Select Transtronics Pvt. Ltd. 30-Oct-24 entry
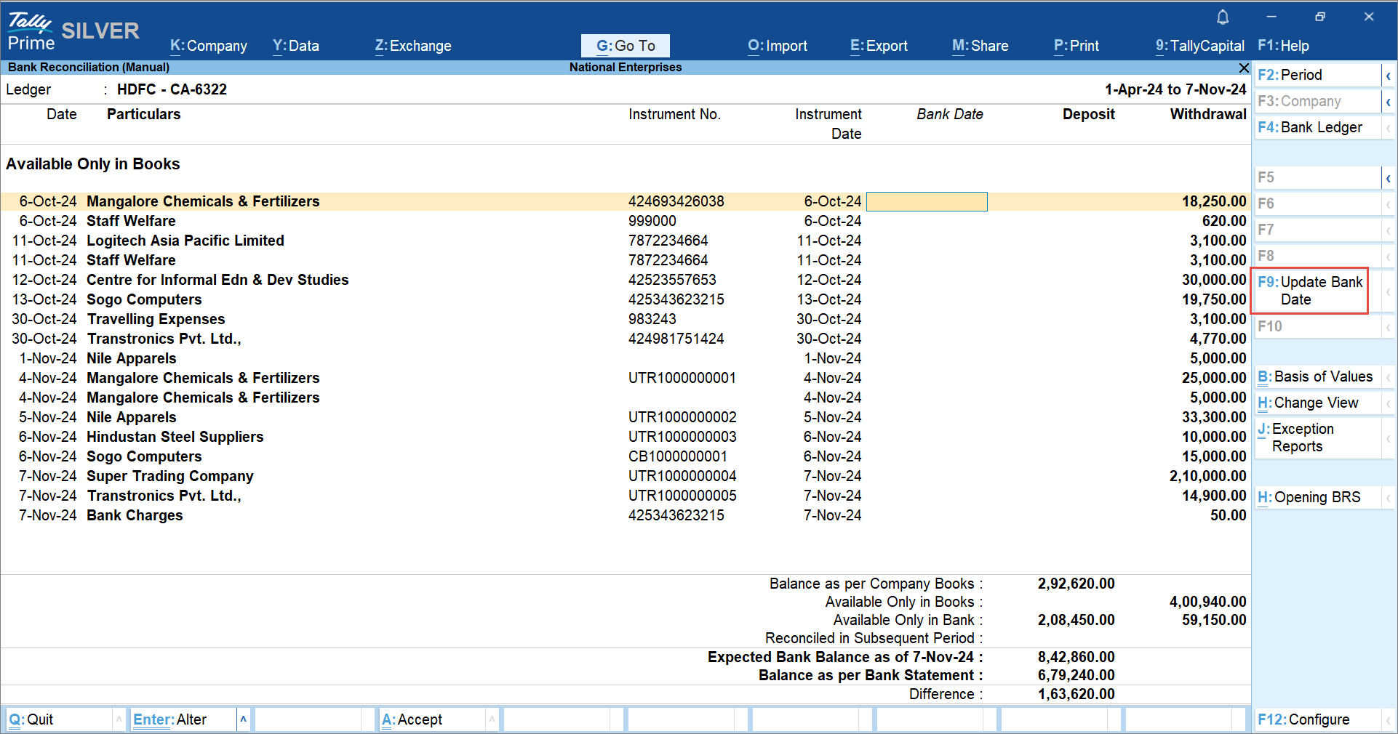Screen dimensions: 1398x734 (626, 339)
